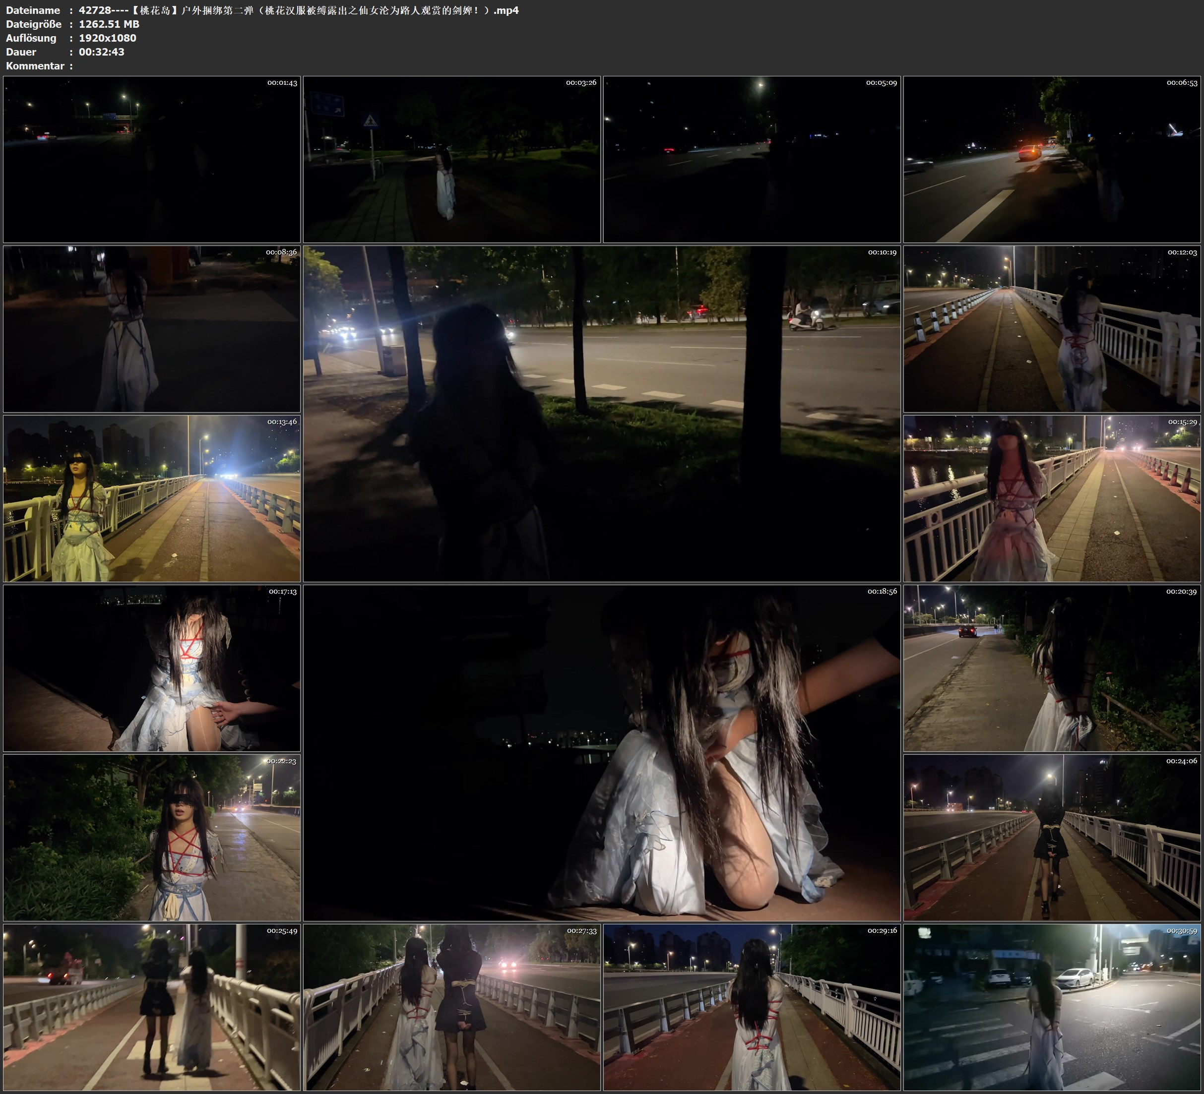Open the large 00:18:56 frame
The width and height of the screenshot is (1204, 1094).
[x=601, y=752]
